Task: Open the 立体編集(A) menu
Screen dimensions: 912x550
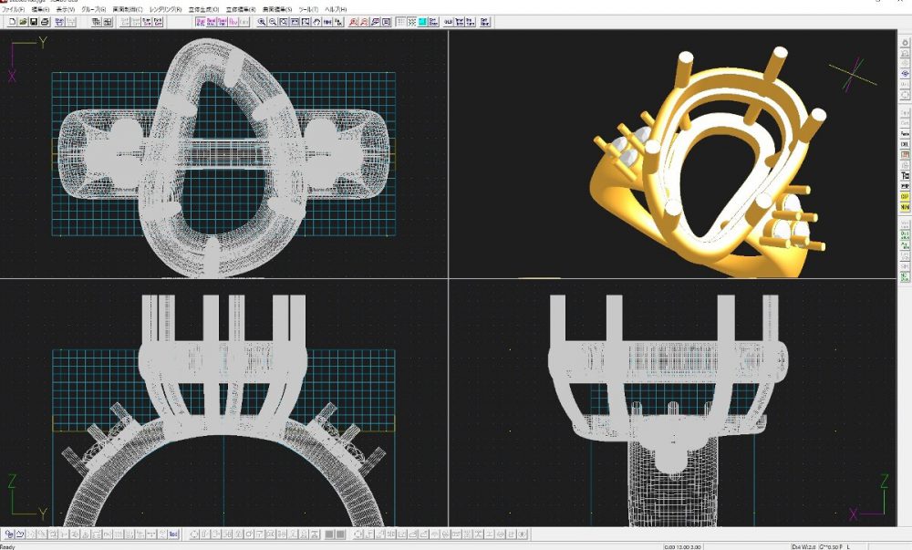Action: pos(241,9)
